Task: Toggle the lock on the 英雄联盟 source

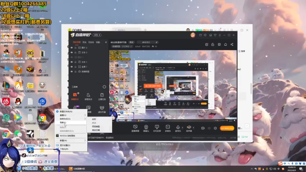Action: click(75, 71)
